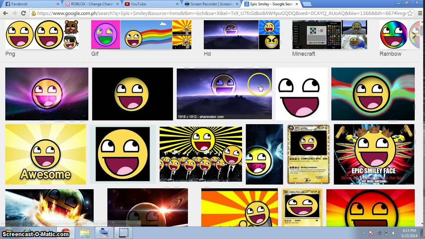The height and width of the screenshot is (239, 425).
Task: Close the Epic Smiley Google Search tab
Action: pyautogui.click(x=297, y=4)
